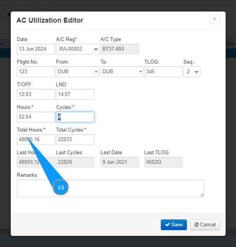
Task: Click the Remarks text area
Action: [111, 188]
